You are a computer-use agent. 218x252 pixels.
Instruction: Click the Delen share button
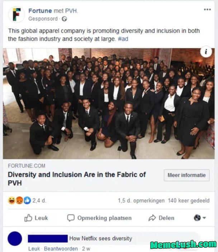click(x=161, y=218)
